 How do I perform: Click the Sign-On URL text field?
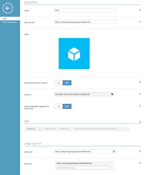[x=85, y=22]
